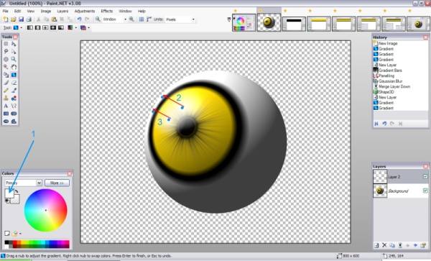
Task: Select the Ellipse shape tool
Action: click(x=6, y=122)
